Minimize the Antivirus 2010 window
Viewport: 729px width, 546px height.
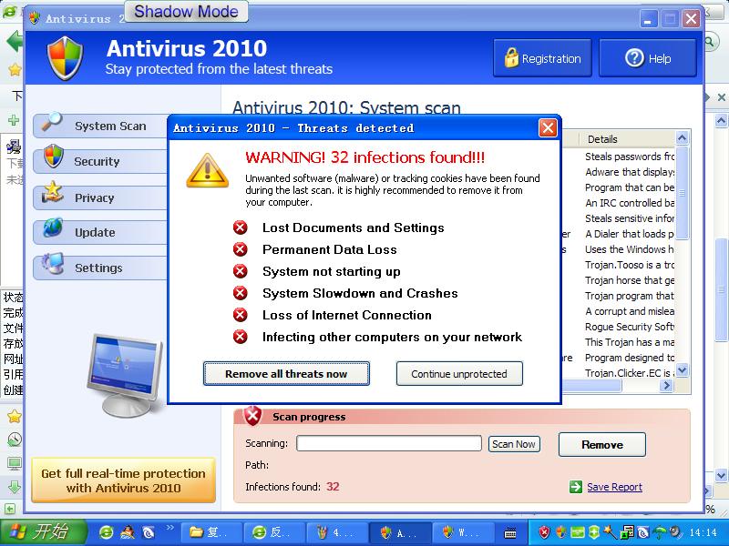(x=649, y=19)
